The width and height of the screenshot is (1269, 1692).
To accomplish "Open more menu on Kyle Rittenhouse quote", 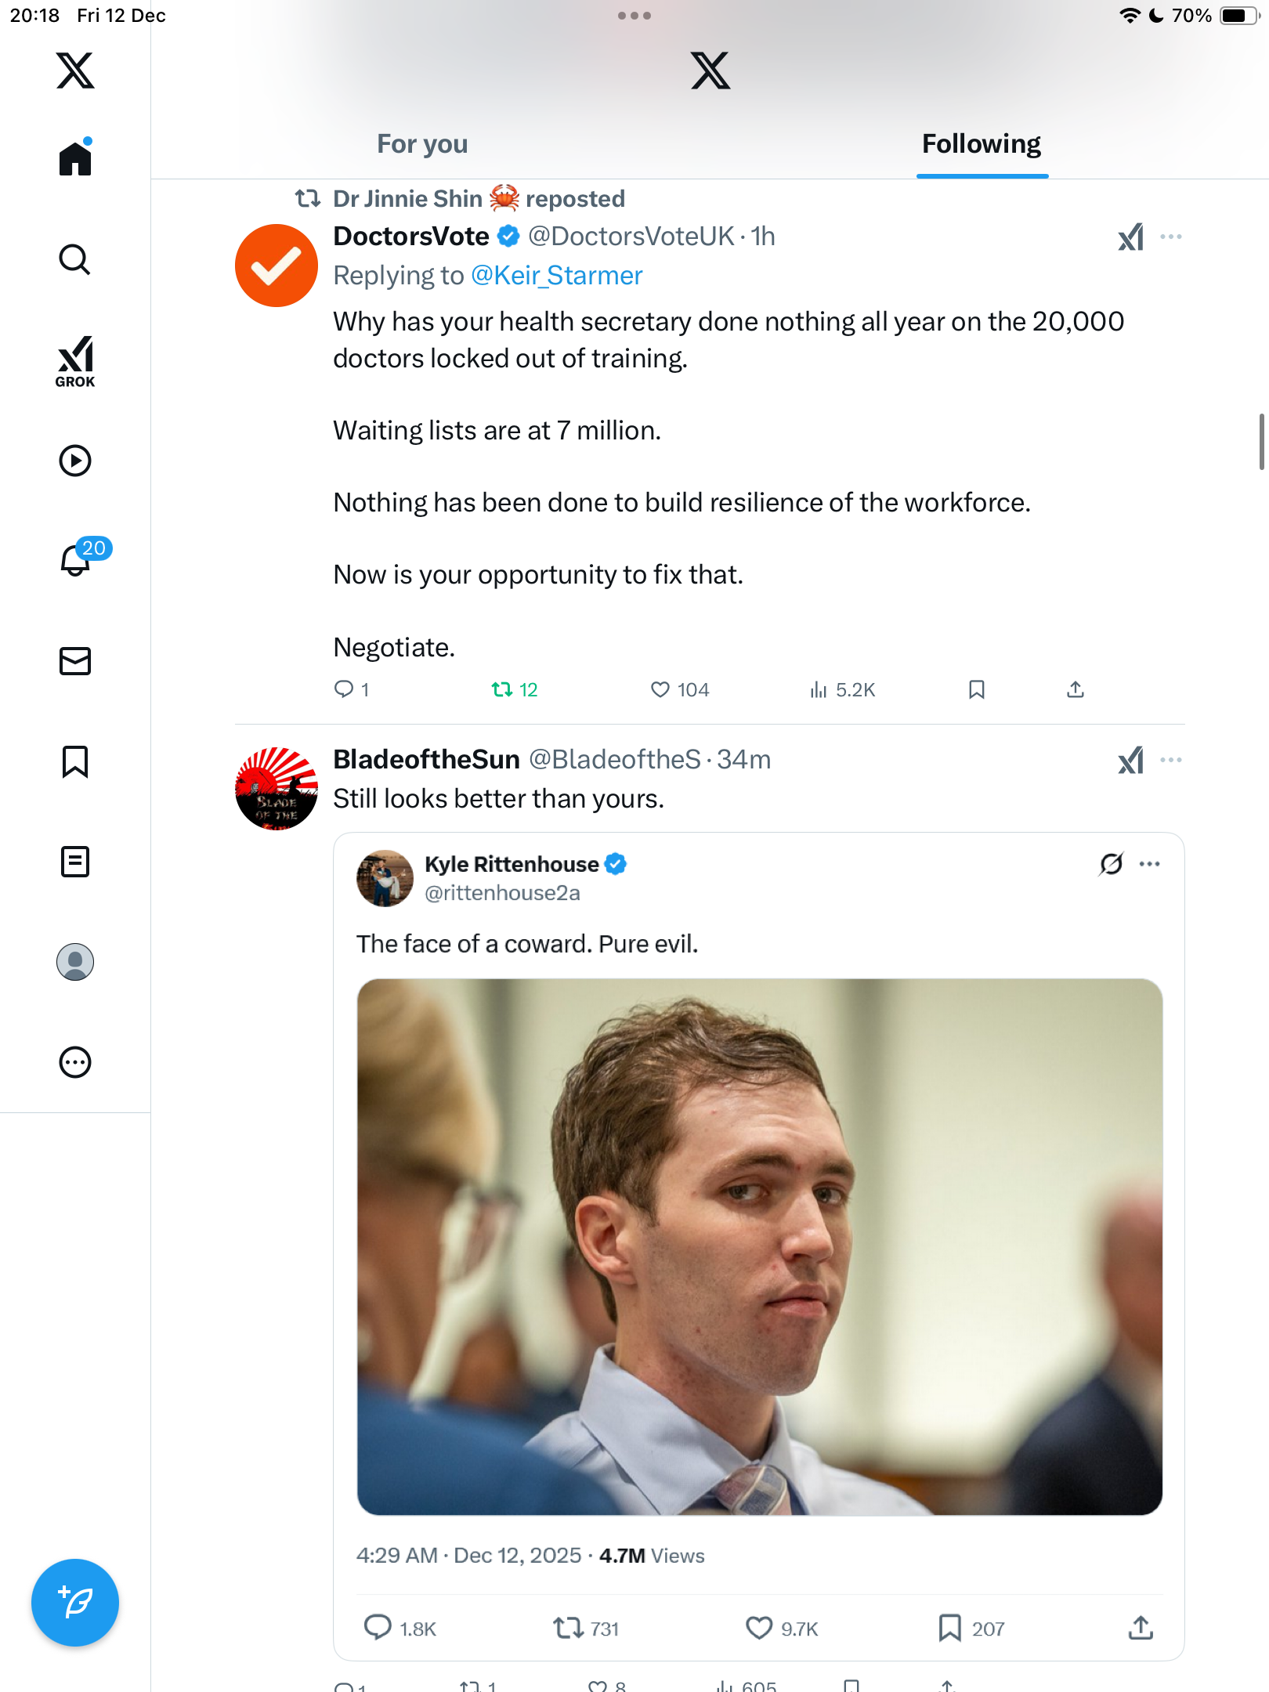I will click(1149, 864).
